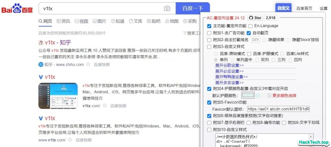Image resolution: width=331 pixels, height=147 pixels.
Task: Expand 展开多吉设置>> section
Action: [x=230, y=83]
